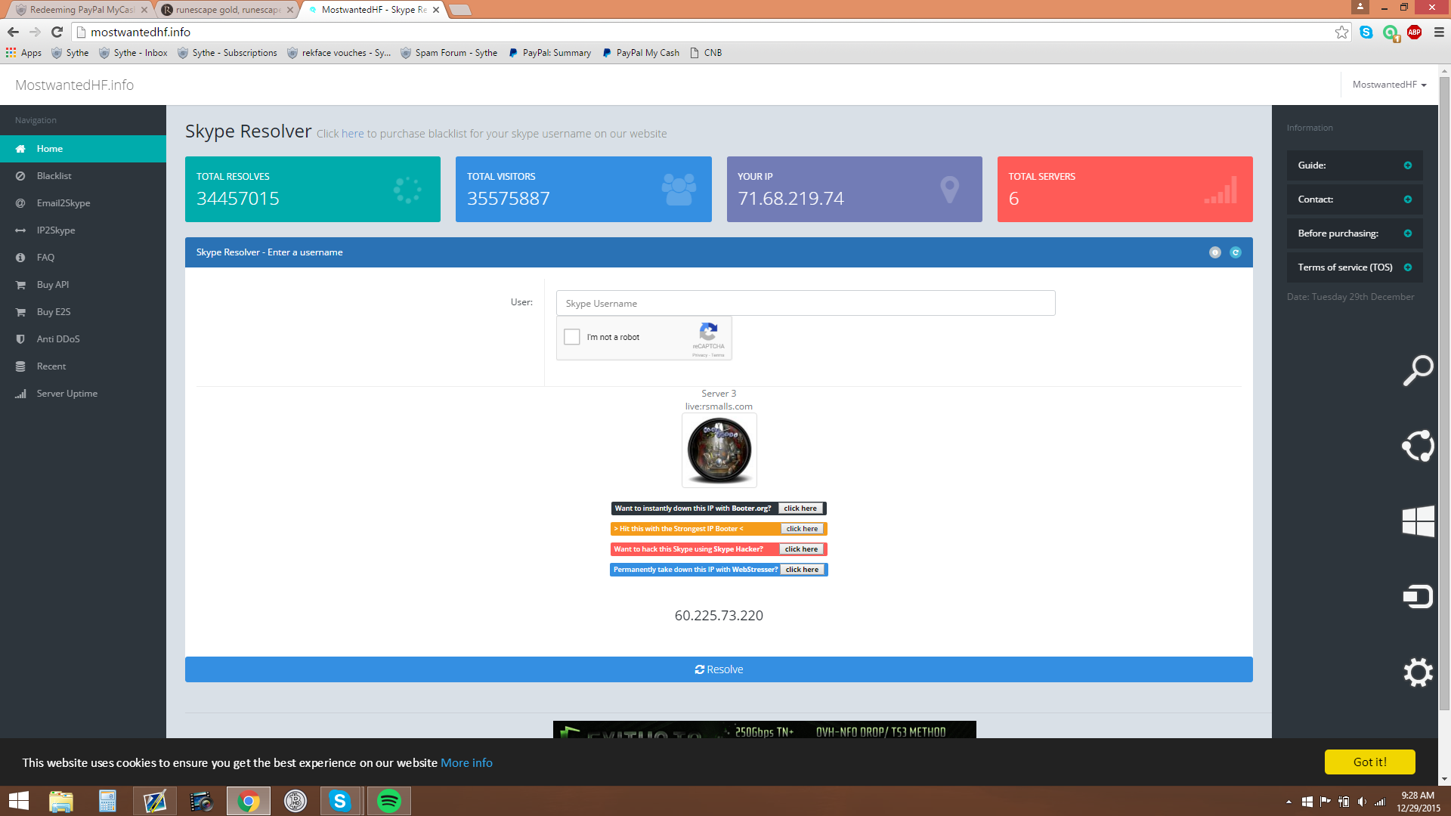Click the Anti DDoS shield icon

click(x=20, y=339)
